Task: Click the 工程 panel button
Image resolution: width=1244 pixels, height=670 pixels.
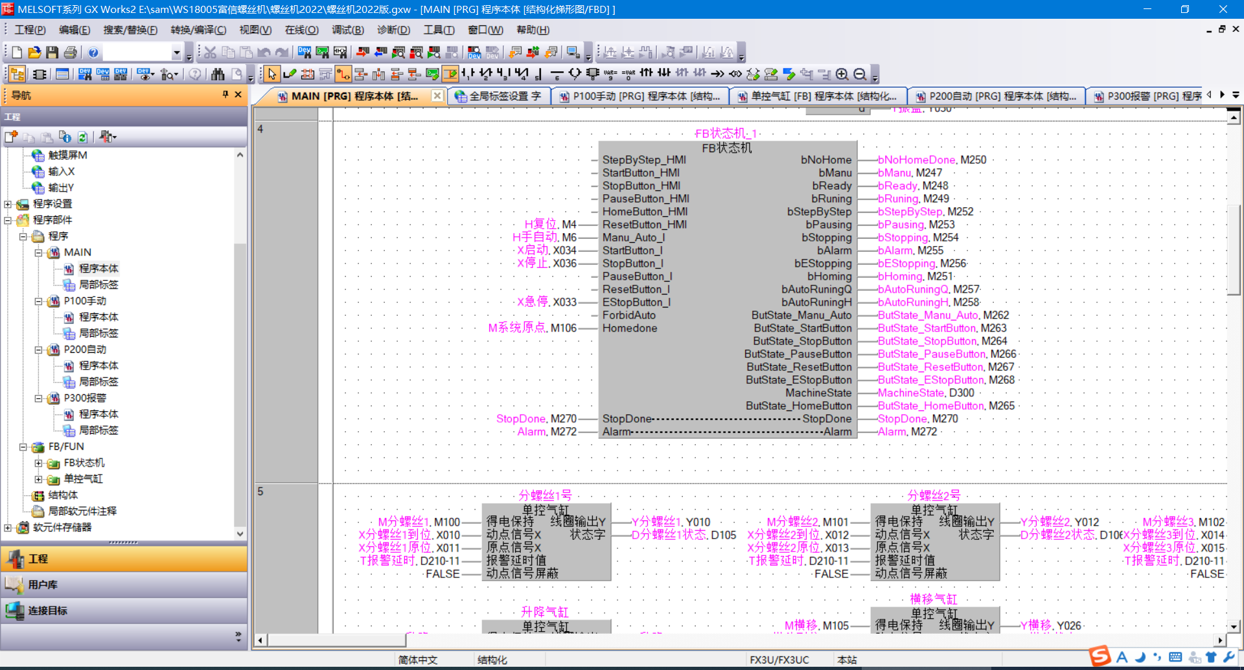Action: click(x=124, y=559)
